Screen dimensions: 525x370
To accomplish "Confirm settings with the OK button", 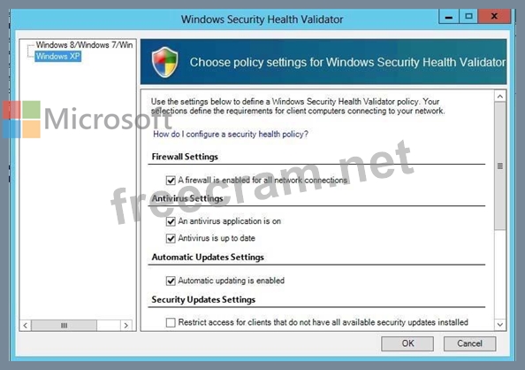I will (407, 343).
